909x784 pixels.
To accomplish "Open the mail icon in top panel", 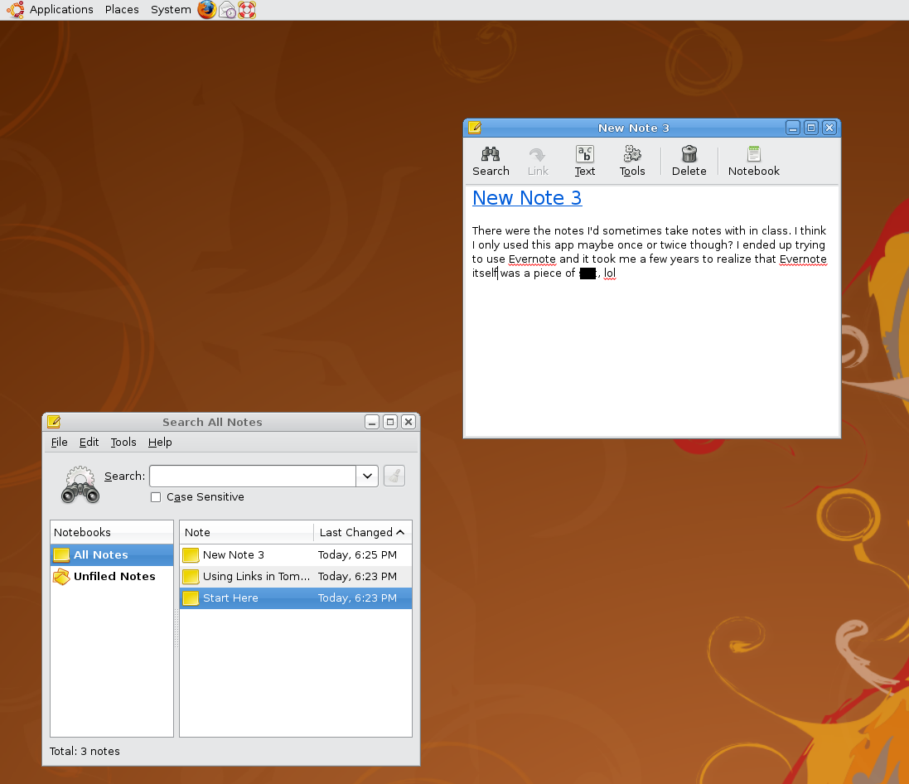I will pyautogui.click(x=227, y=10).
